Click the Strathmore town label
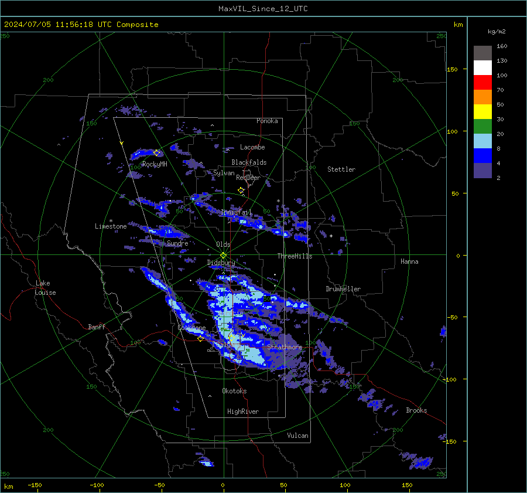 click(285, 347)
